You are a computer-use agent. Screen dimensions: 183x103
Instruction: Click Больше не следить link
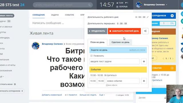(88, 95)
